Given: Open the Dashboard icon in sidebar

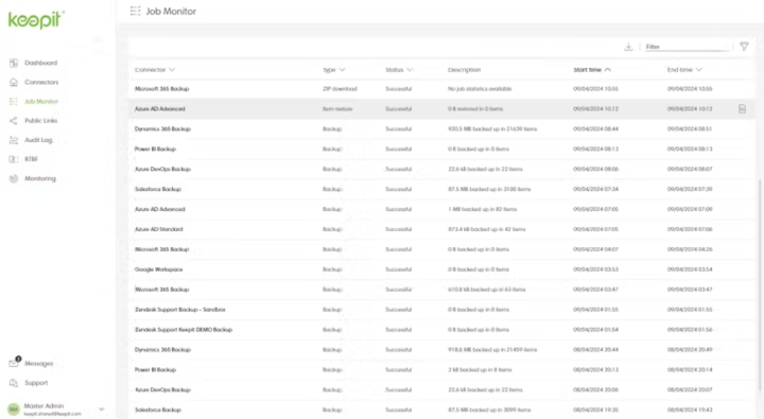Looking at the screenshot, I should (x=14, y=63).
